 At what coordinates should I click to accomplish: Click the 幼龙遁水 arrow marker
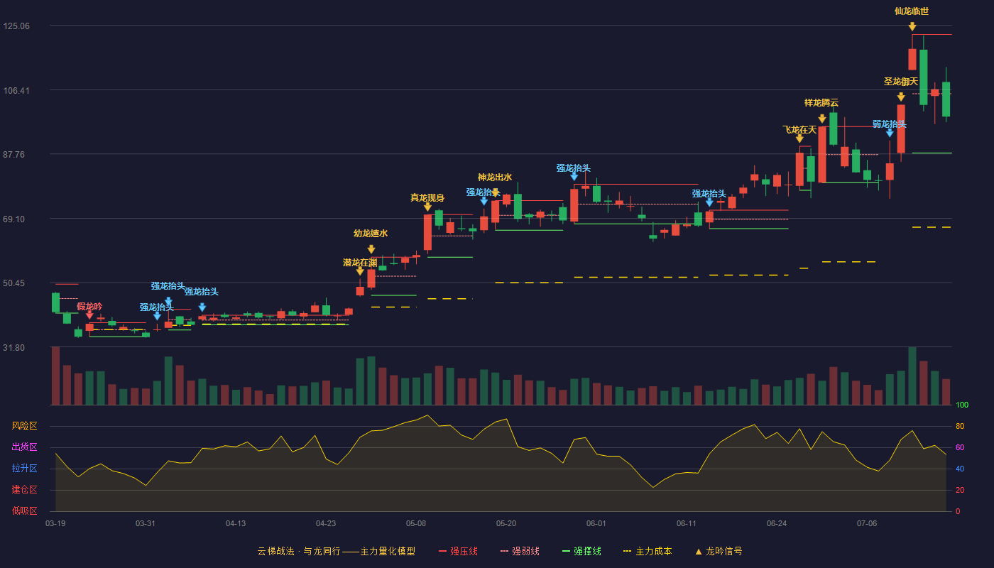[x=371, y=249]
